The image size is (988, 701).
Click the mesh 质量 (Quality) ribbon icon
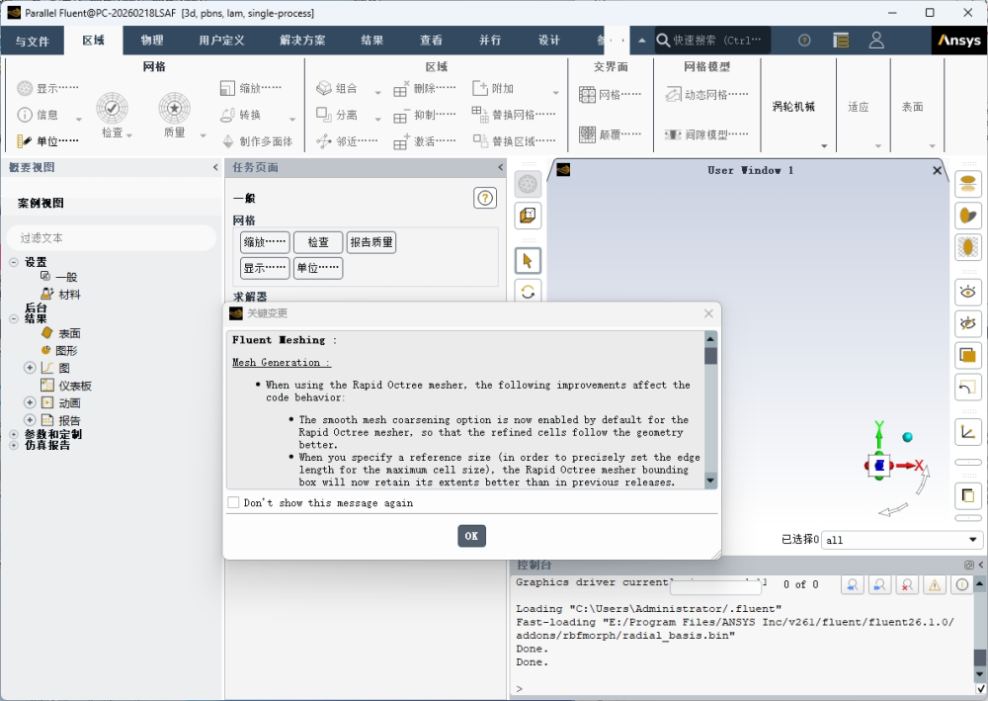point(175,109)
